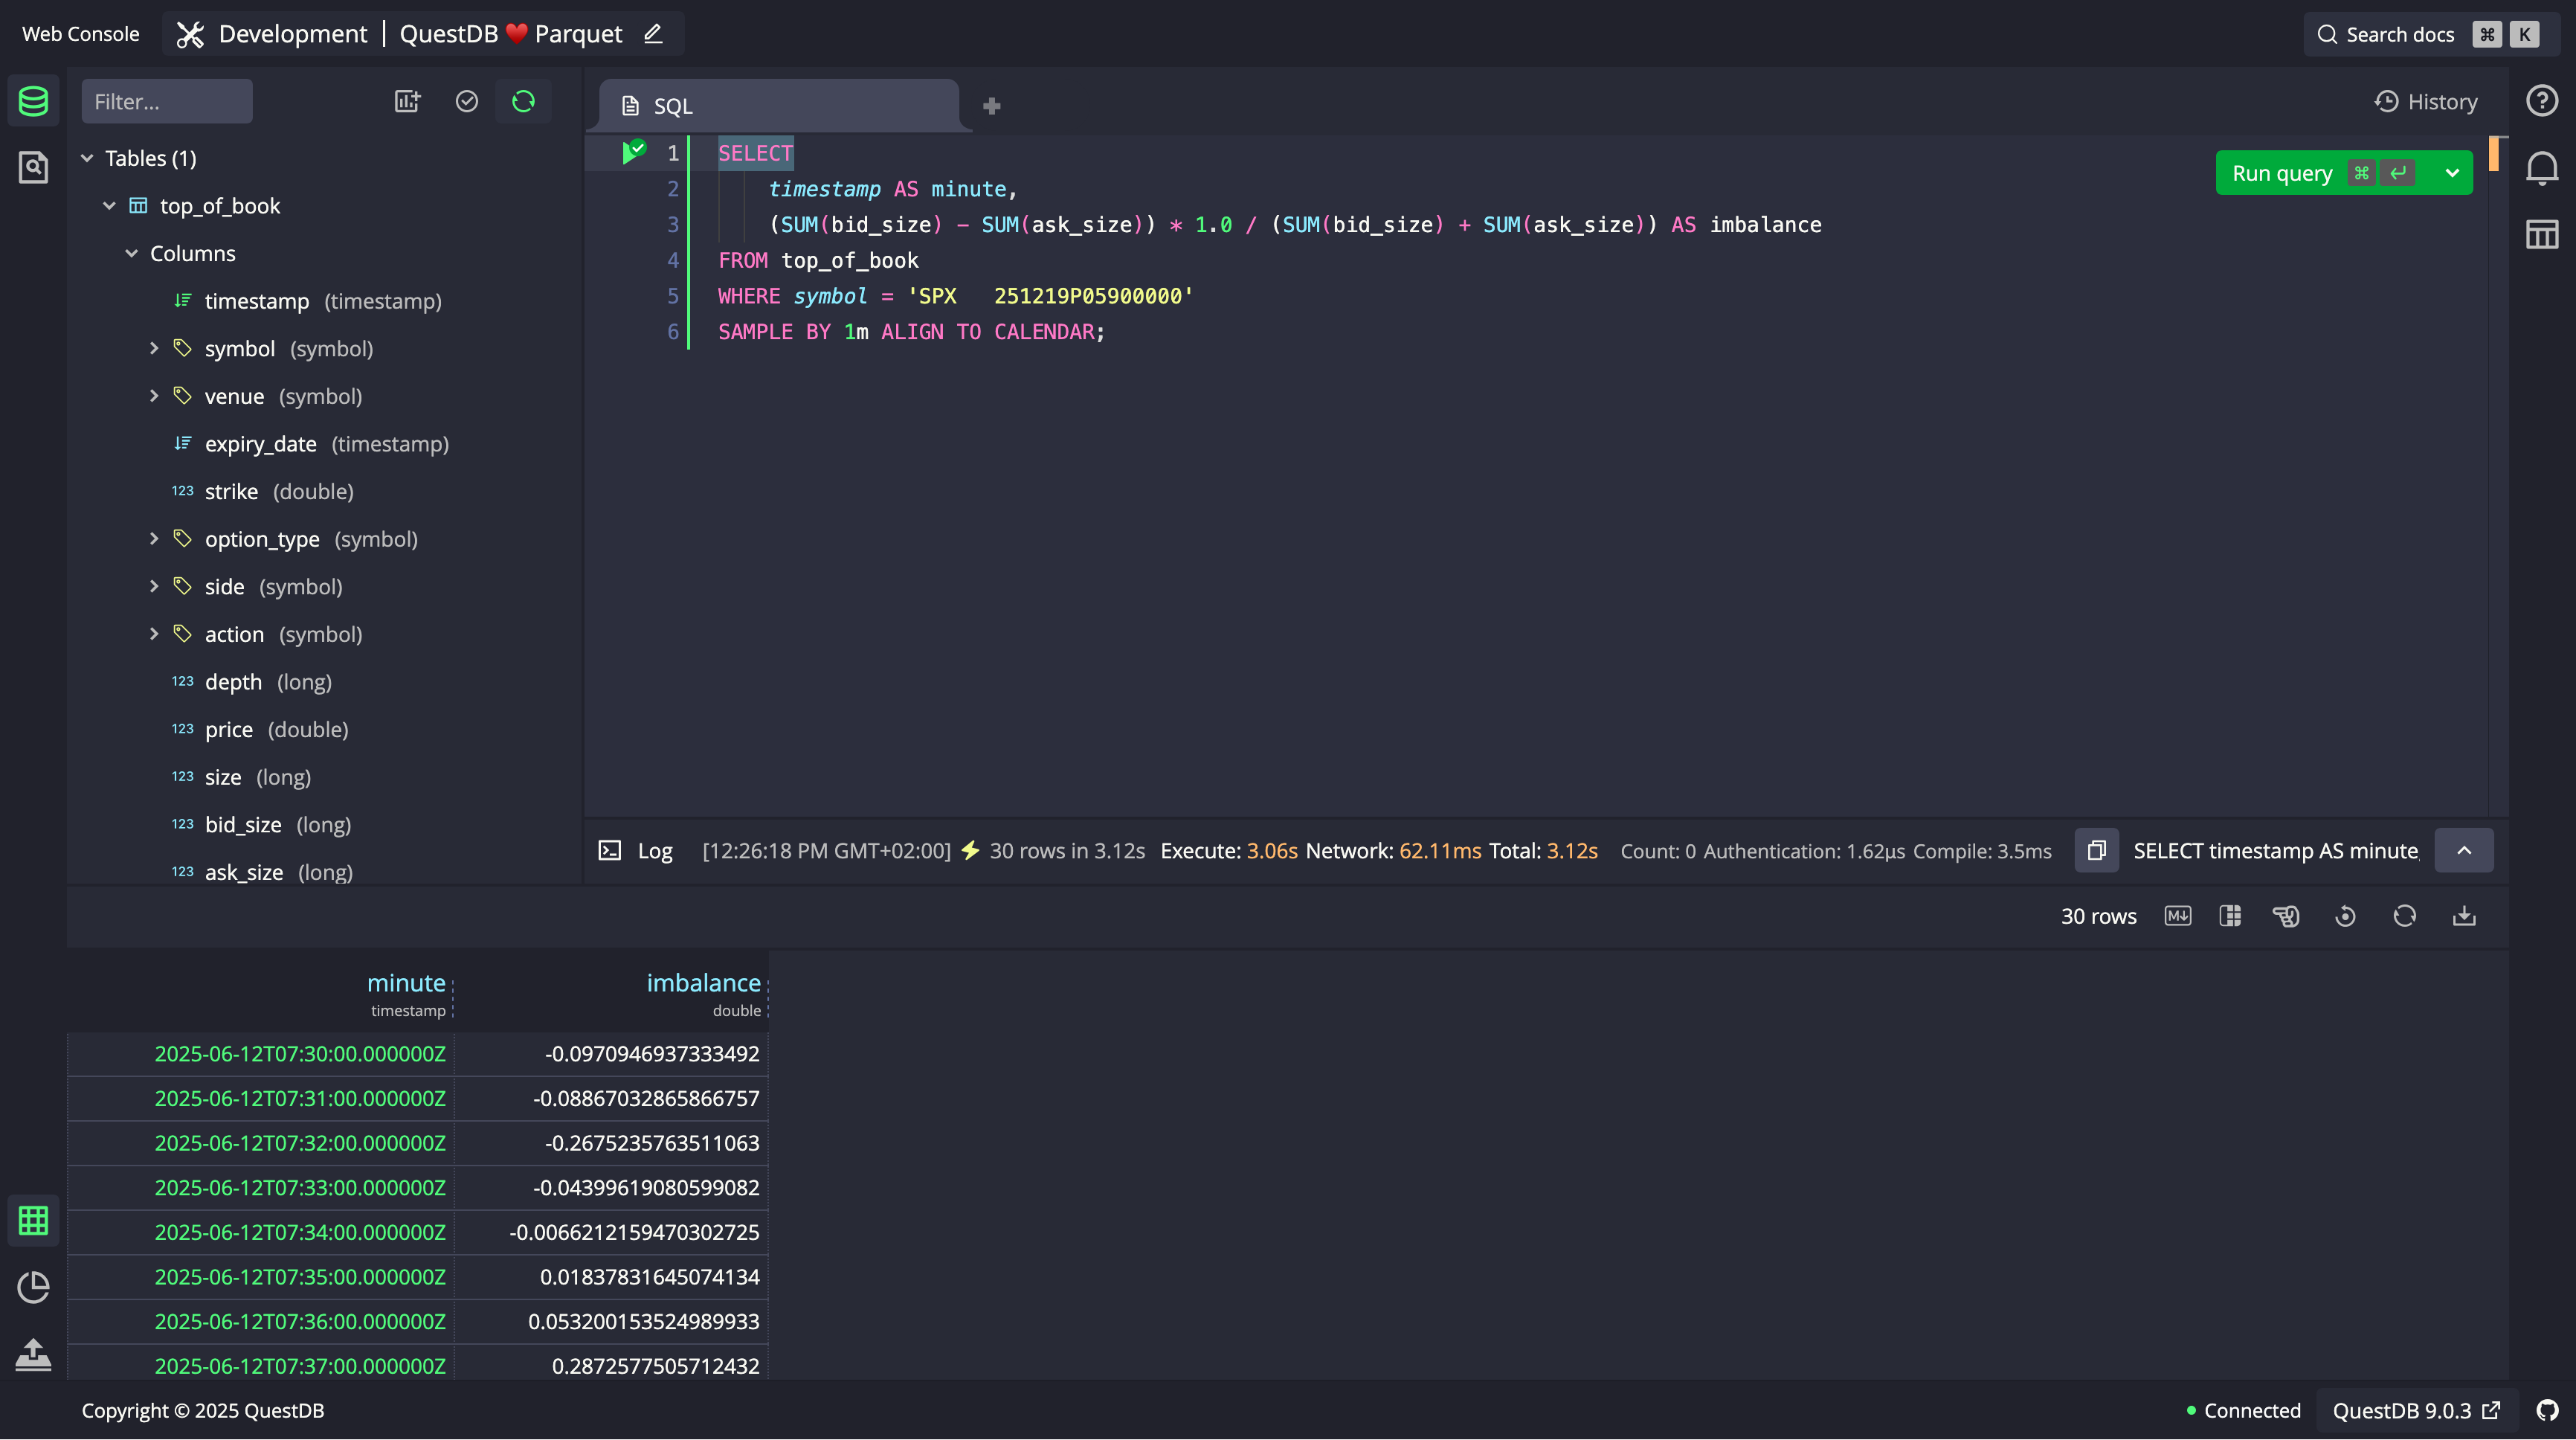This screenshot has height=1440, width=2576.
Task: Switch to grid results view
Action: pyautogui.click(x=33, y=1221)
